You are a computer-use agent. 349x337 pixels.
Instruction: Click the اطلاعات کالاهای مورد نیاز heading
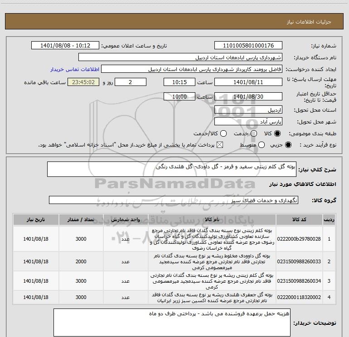(303, 184)
